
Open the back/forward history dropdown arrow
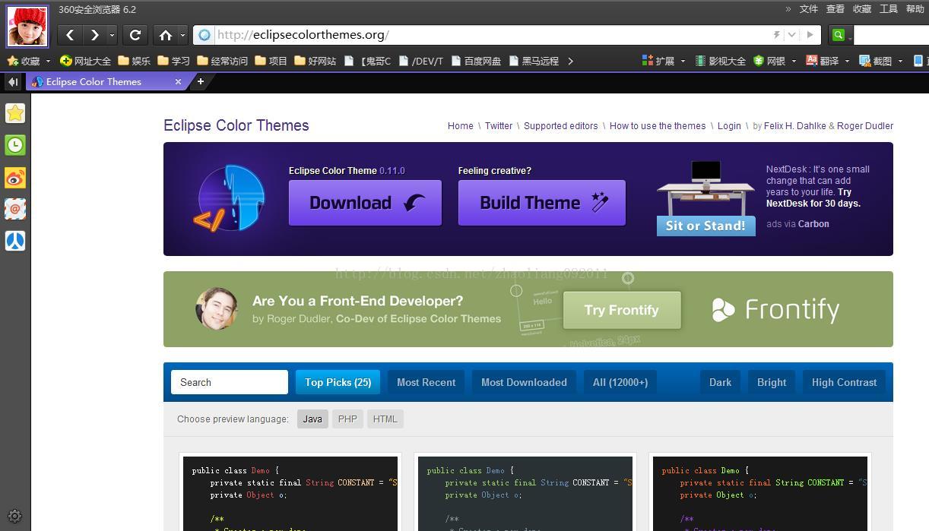112,34
